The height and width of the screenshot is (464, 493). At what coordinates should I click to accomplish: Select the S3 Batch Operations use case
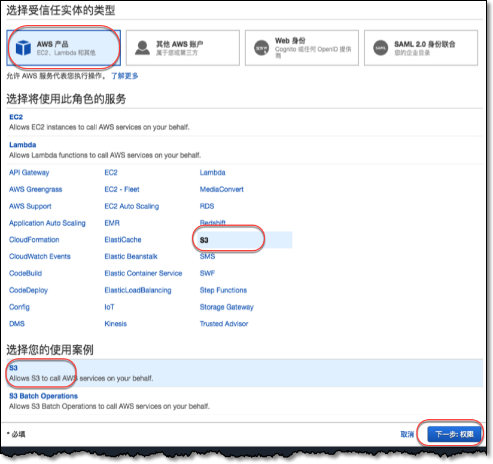coord(245,401)
